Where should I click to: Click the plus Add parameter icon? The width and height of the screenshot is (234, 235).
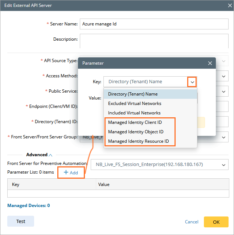tap(66, 173)
